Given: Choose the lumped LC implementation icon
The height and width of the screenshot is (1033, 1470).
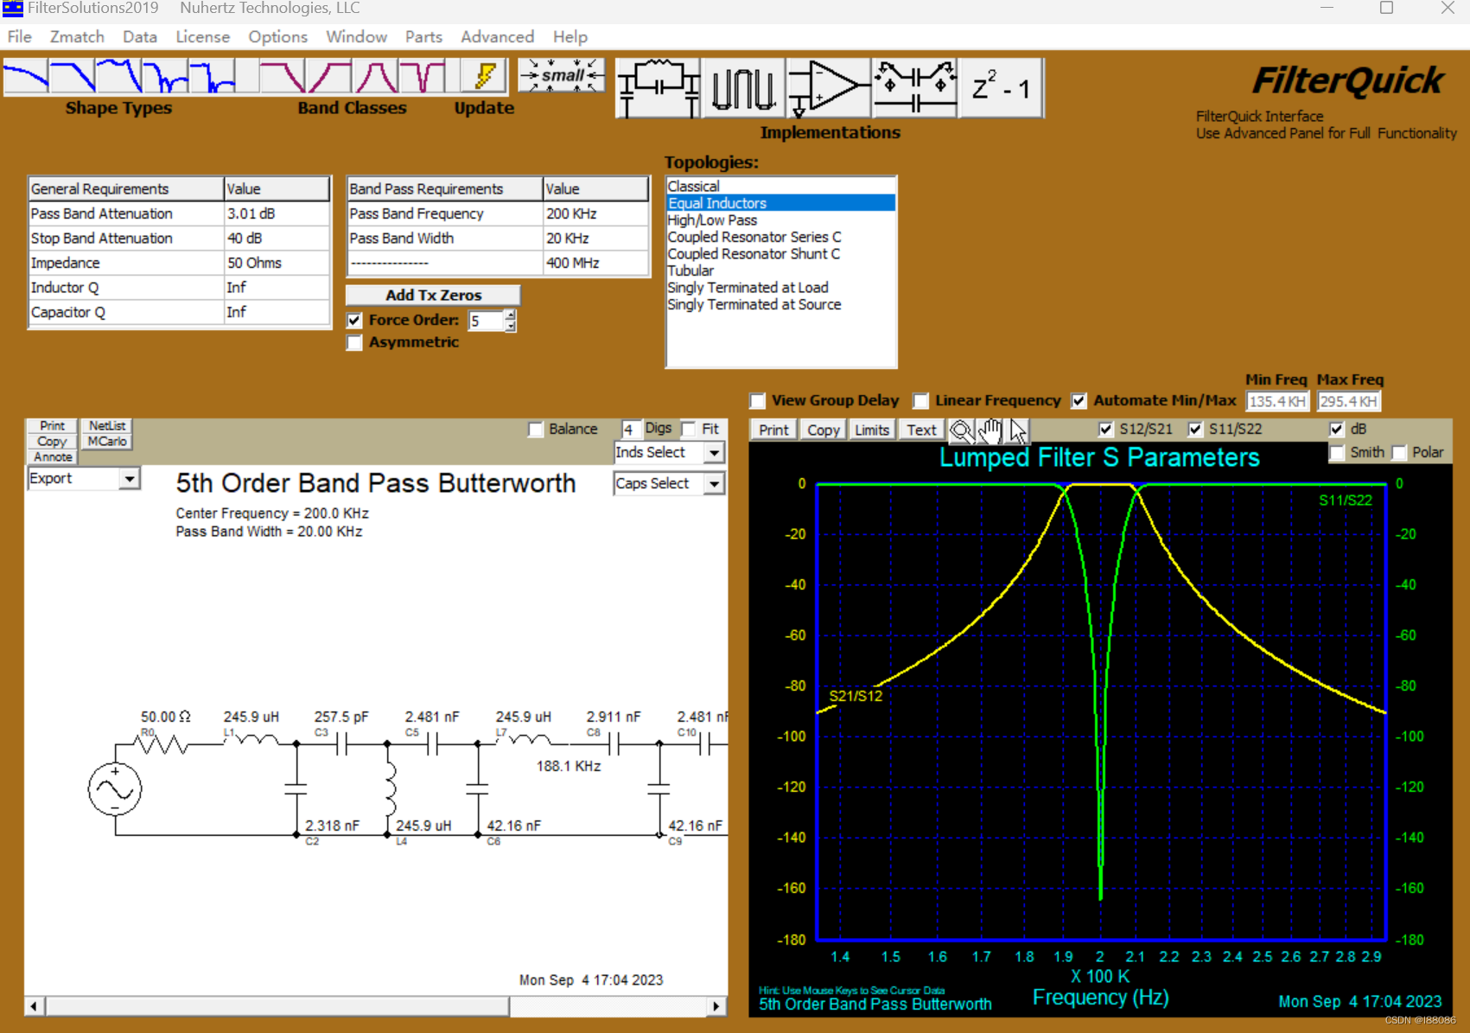Looking at the screenshot, I should pyautogui.click(x=658, y=87).
